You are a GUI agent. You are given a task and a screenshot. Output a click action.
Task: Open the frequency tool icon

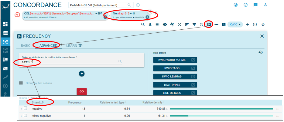tap(209, 25)
